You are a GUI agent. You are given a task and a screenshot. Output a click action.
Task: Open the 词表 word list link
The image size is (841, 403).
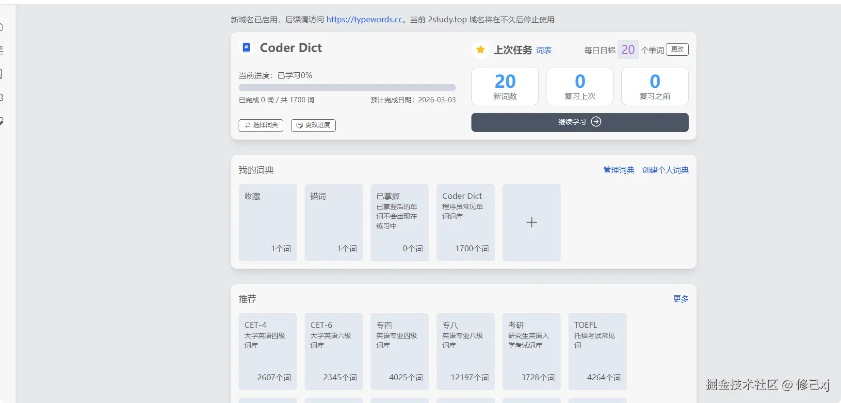544,50
